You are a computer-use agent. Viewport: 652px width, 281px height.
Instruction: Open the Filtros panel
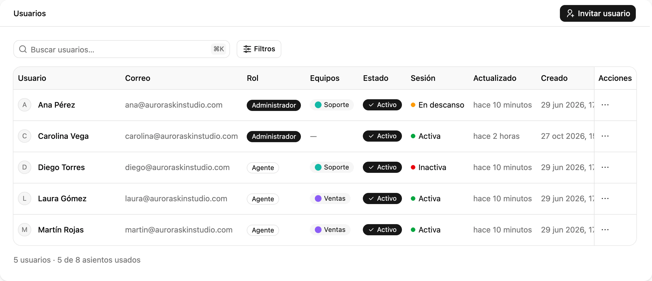click(x=259, y=49)
